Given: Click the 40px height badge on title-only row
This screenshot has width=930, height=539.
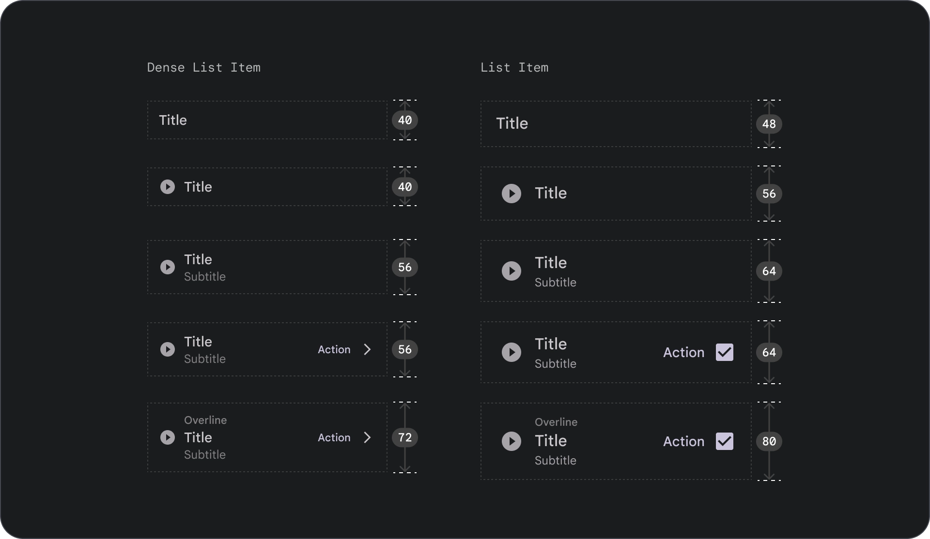Looking at the screenshot, I should (404, 120).
